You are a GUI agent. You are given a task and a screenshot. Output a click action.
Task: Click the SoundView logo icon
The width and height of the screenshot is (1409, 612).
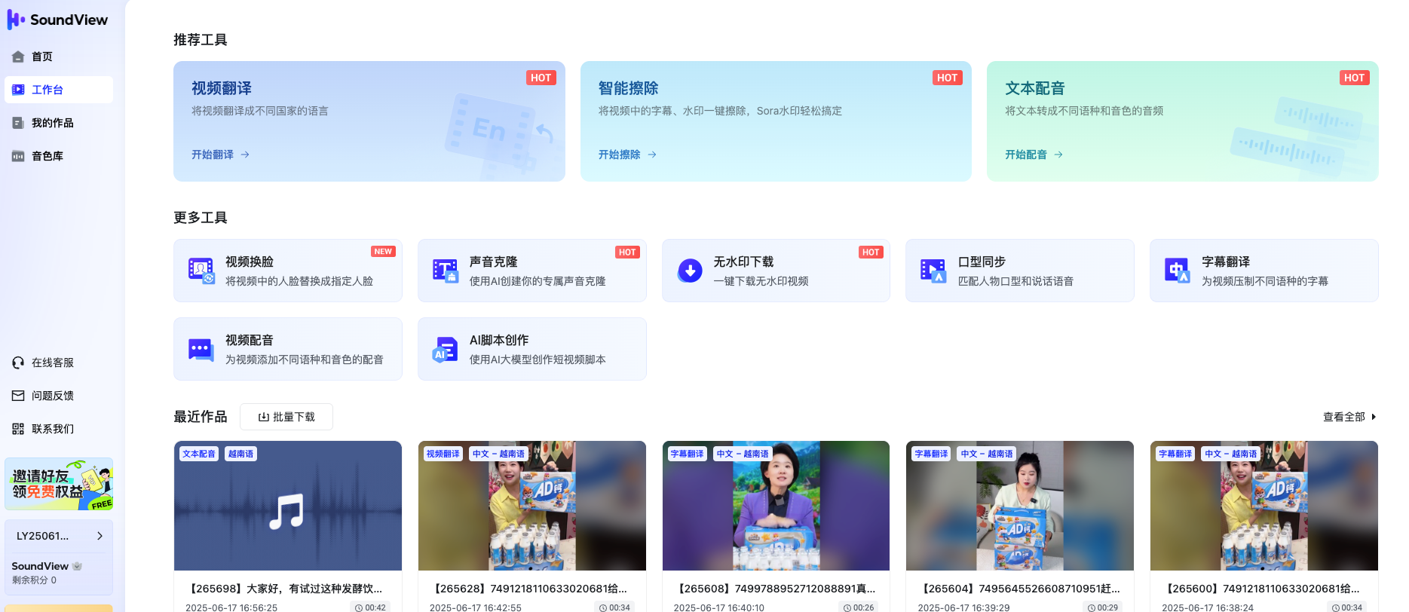16,20
